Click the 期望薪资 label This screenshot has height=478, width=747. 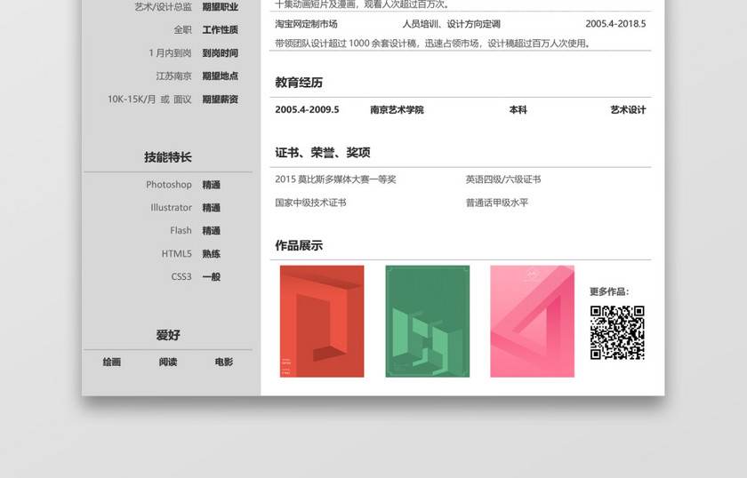pyautogui.click(x=221, y=99)
